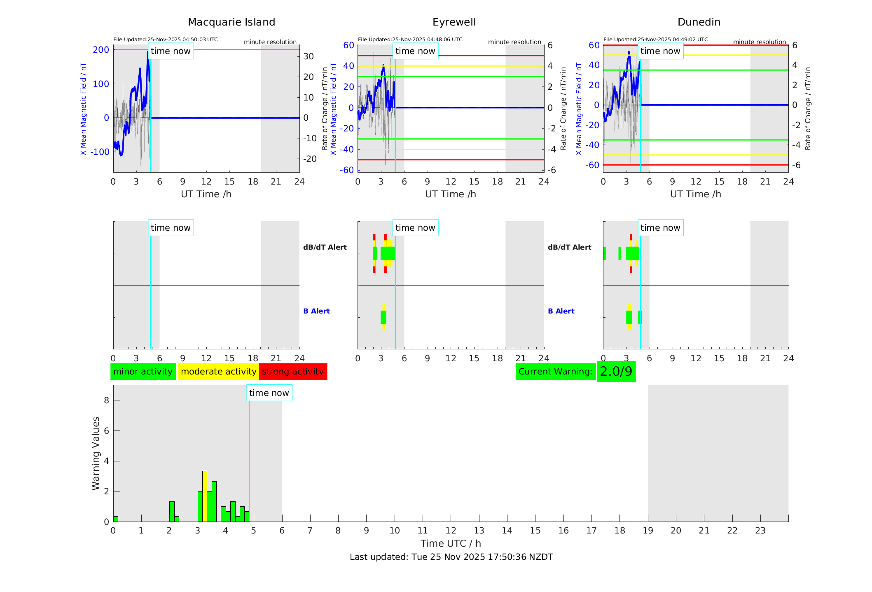Image resolution: width=872 pixels, height=592 pixels.
Task: Click the green bar at hour 2
Action: point(172,511)
